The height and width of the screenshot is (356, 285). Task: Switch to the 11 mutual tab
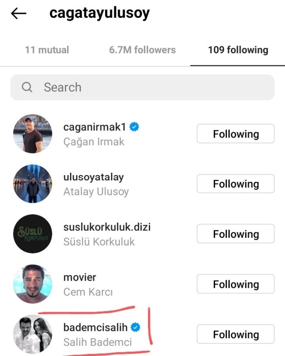(x=47, y=50)
